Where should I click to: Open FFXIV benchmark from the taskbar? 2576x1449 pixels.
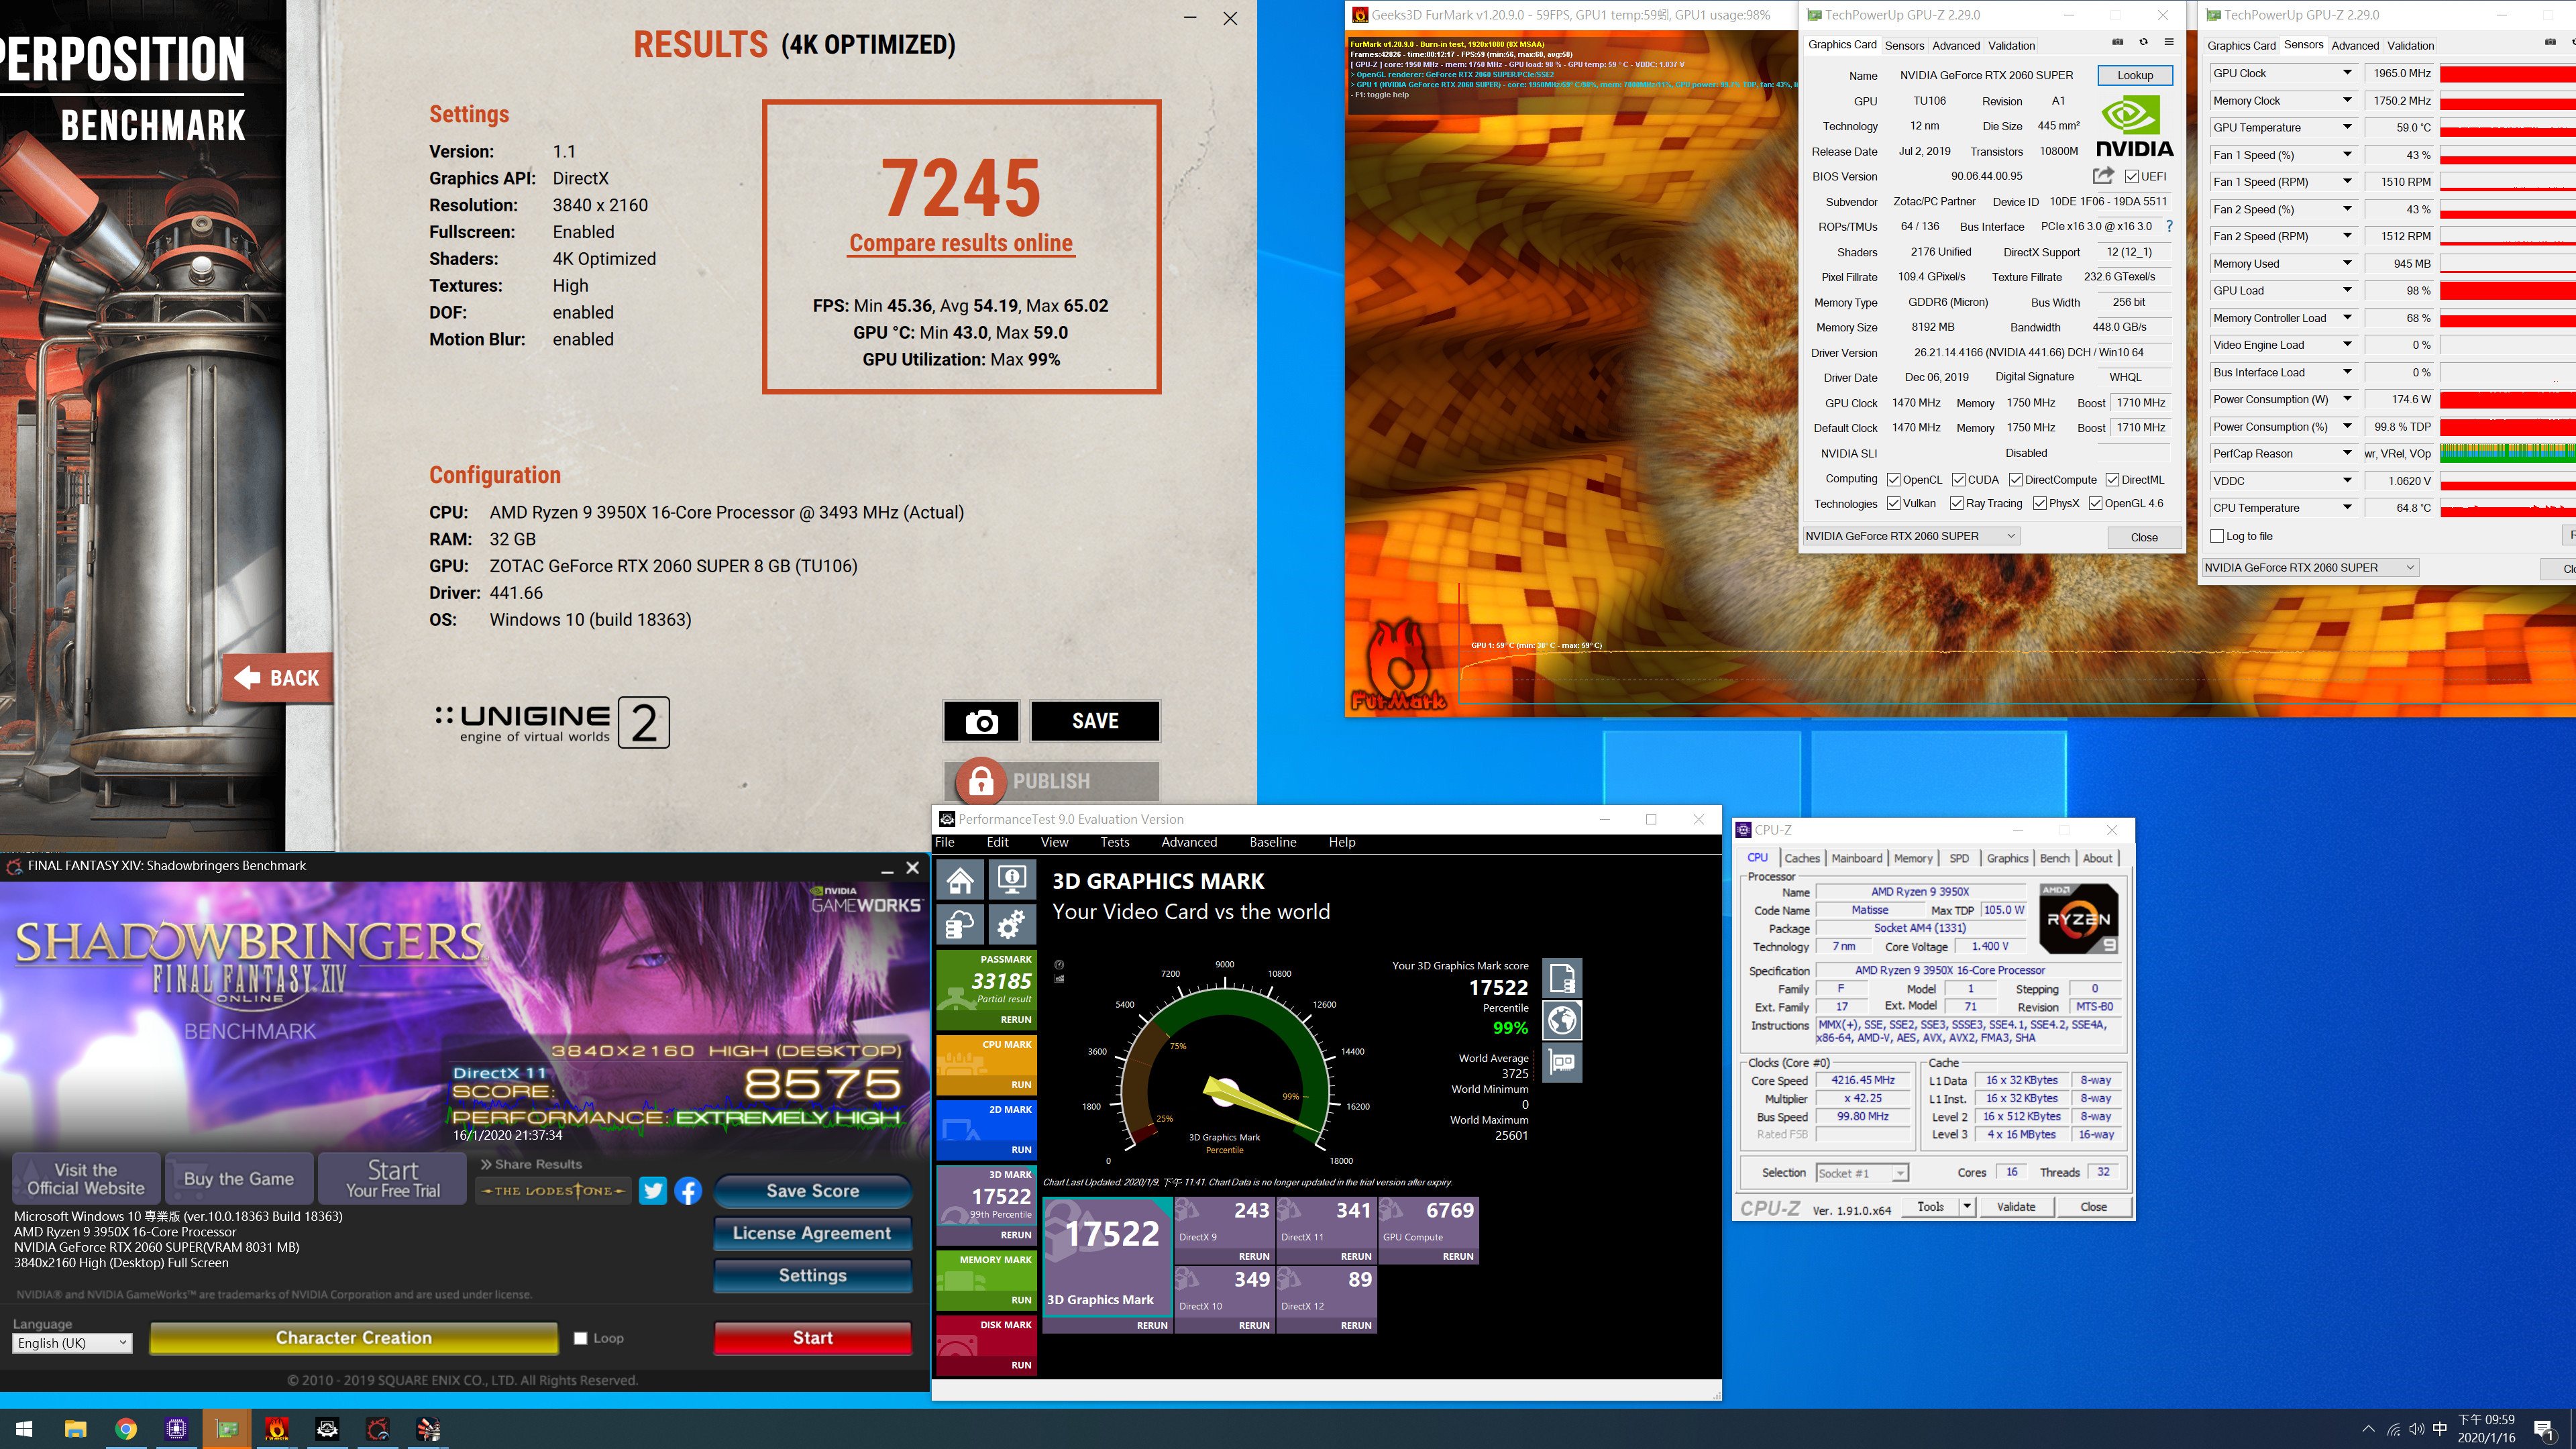pos(377,1429)
